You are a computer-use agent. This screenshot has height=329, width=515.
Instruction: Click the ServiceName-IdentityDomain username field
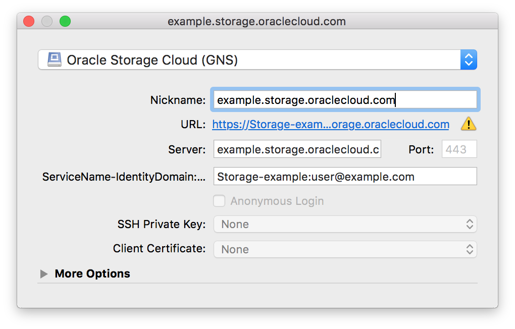click(x=345, y=176)
